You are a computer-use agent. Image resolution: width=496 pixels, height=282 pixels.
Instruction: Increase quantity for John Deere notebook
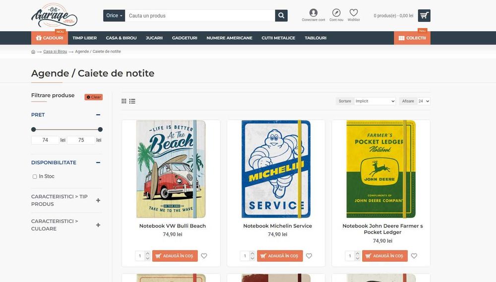[x=358, y=253]
